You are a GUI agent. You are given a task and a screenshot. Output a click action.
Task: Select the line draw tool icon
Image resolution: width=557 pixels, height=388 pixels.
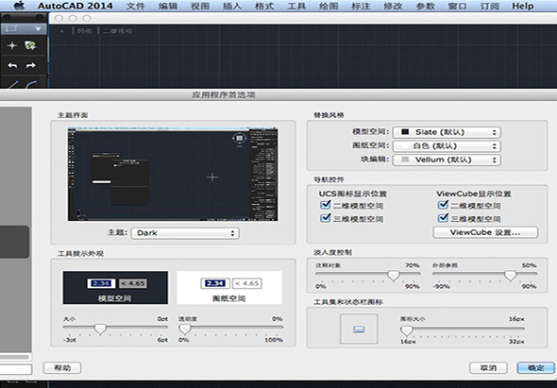point(13,85)
